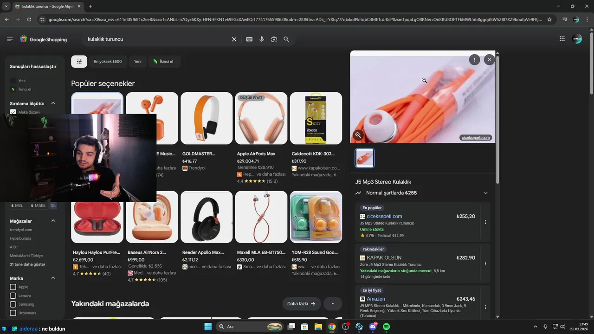Image resolution: width=594 pixels, height=334 pixels.
Task: Toggle the Alaka düzeyi sort option
Action: point(13,112)
